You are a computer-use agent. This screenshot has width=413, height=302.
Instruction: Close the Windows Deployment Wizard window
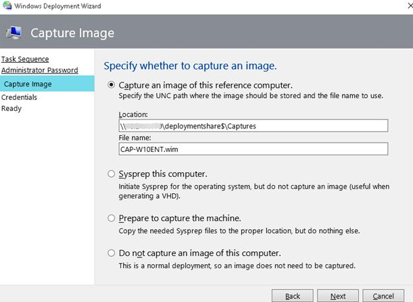[x=410, y=5]
